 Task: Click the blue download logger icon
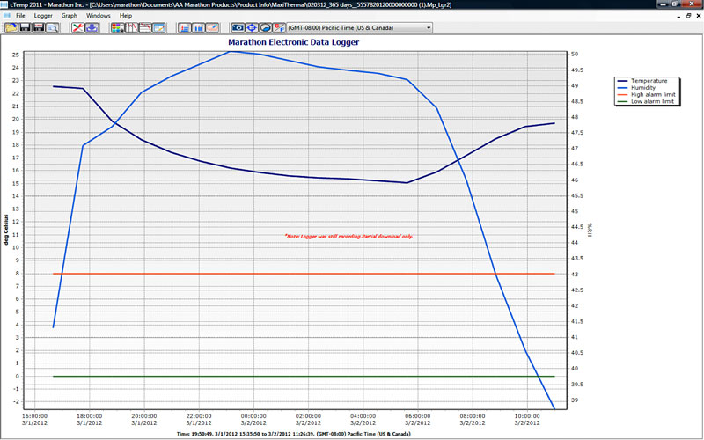pyautogui.click(x=92, y=28)
